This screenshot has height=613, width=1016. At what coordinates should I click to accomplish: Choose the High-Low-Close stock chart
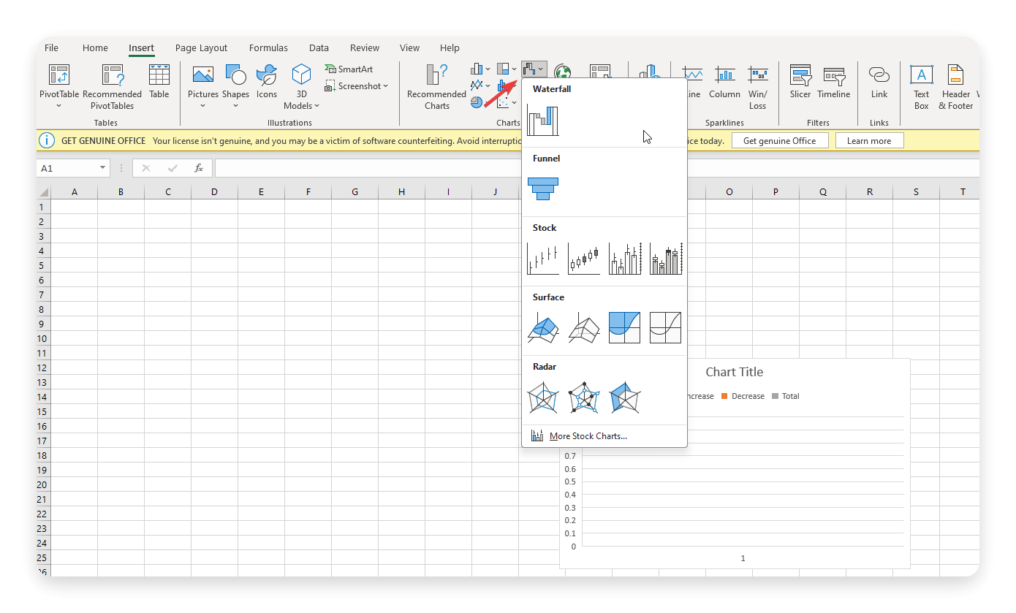[x=543, y=259]
